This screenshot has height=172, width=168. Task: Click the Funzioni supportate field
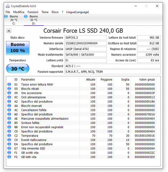(113, 72)
